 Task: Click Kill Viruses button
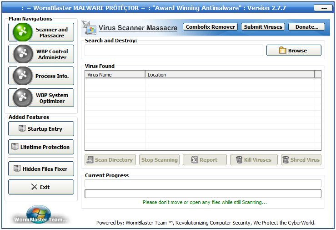coord(254,160)
